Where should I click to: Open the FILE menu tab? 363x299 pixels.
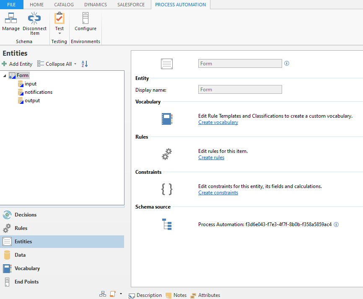11,5
